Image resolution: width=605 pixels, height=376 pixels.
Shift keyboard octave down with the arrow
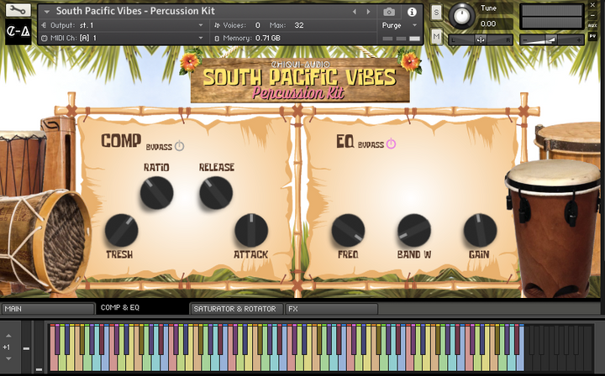(8, 359)
